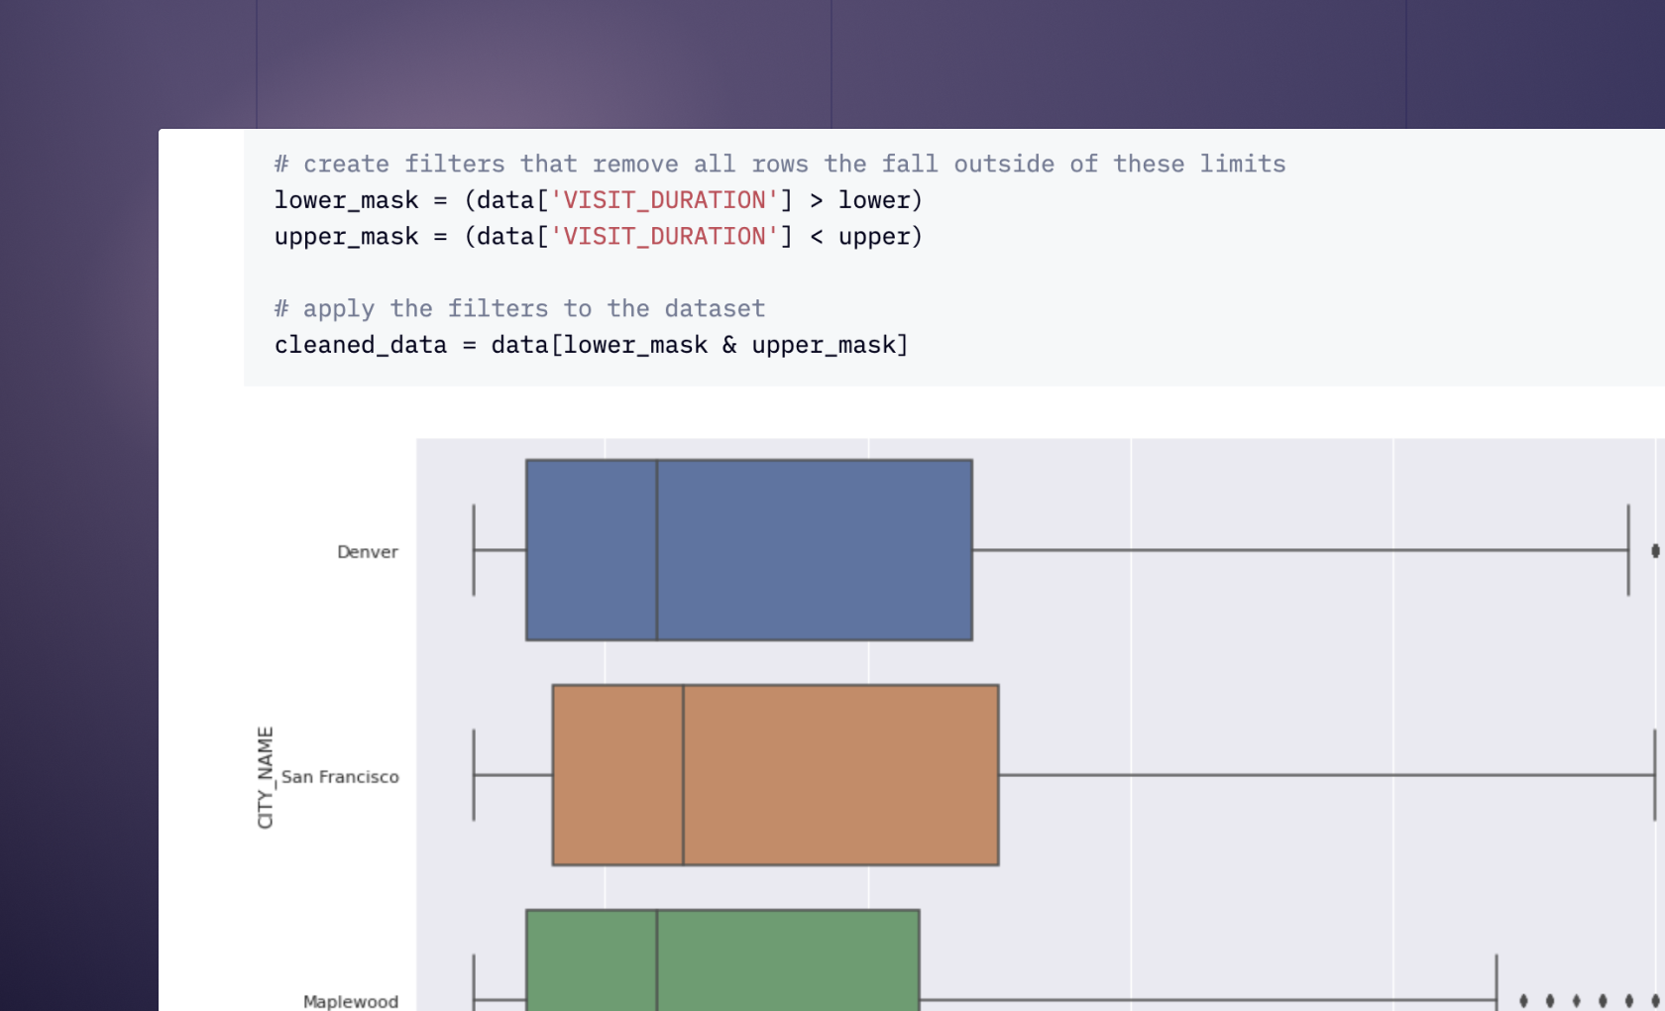This screenshot has height=1011, width=1665.
Task: Select the Maplewood axis label
Action: tap(350, 1000)
